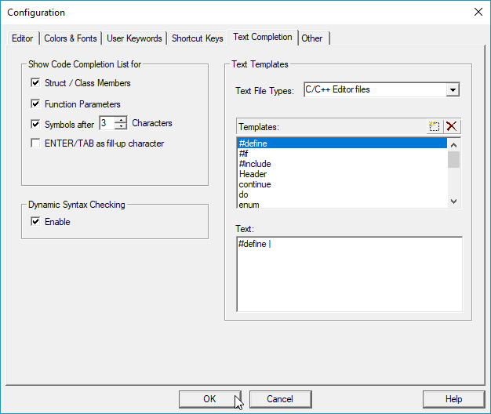Image resolution: width=491 pixels, height=414 pixels.
Task: Toggle Symbols after Characters checkbox
Action: tap(35, 124)
